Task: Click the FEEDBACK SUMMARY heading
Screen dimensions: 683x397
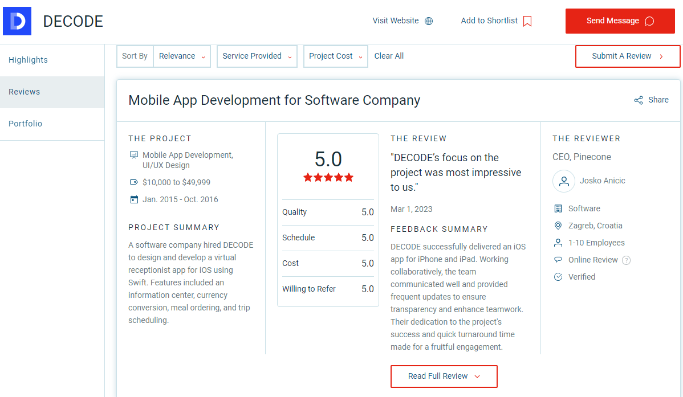Action: (439, 229)
